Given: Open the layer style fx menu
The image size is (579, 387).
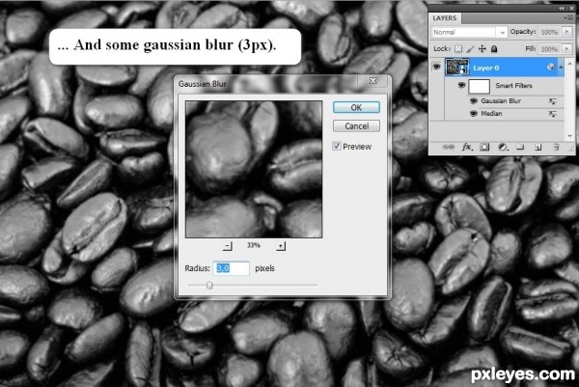Looking at the screenshot, I should click(467, 148).
